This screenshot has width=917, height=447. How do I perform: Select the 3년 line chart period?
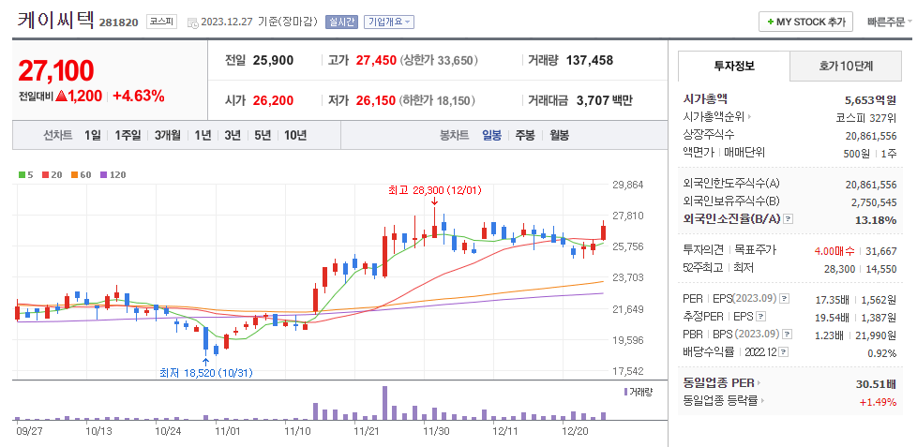233,136
